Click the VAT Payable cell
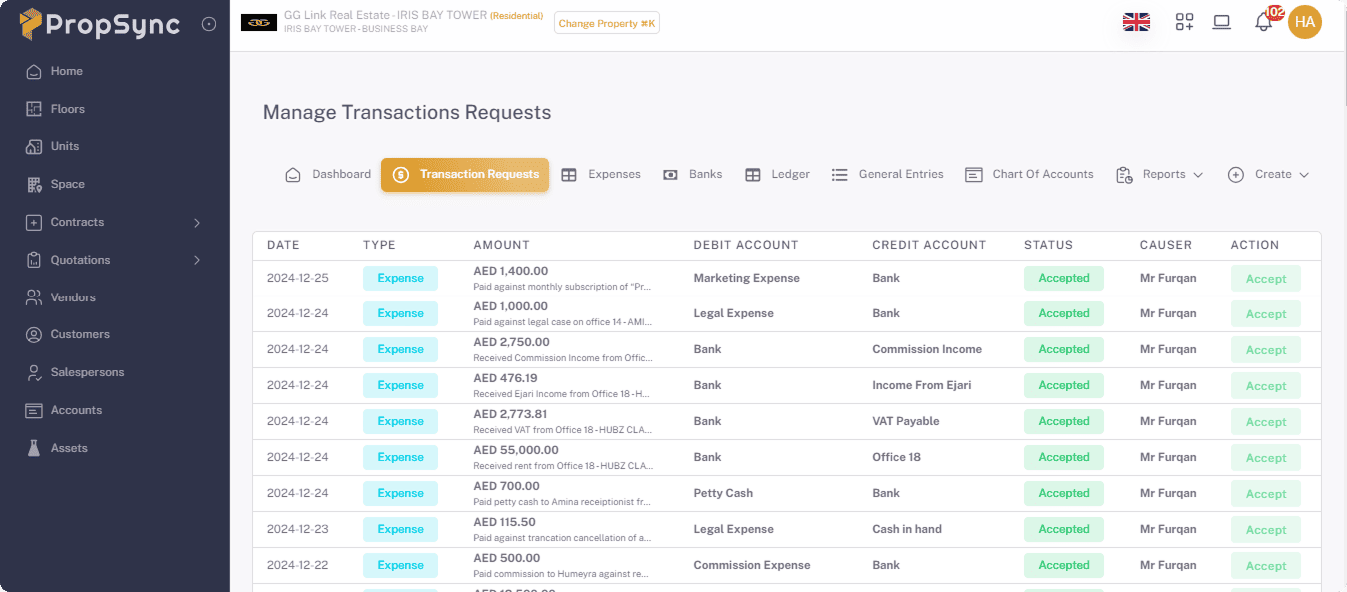The image size is (1347, 592). click(x=906, y=421)
